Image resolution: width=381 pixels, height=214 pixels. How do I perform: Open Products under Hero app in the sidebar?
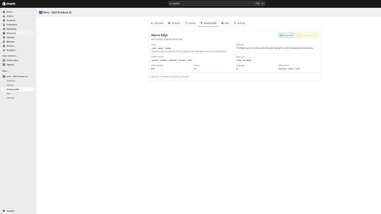[x=10, y=81]
